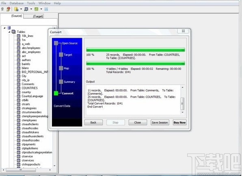The image size is (242, 176).
Task: Click the root database cylinder icon
Action: pyautogui.click(x=9, y=28)
